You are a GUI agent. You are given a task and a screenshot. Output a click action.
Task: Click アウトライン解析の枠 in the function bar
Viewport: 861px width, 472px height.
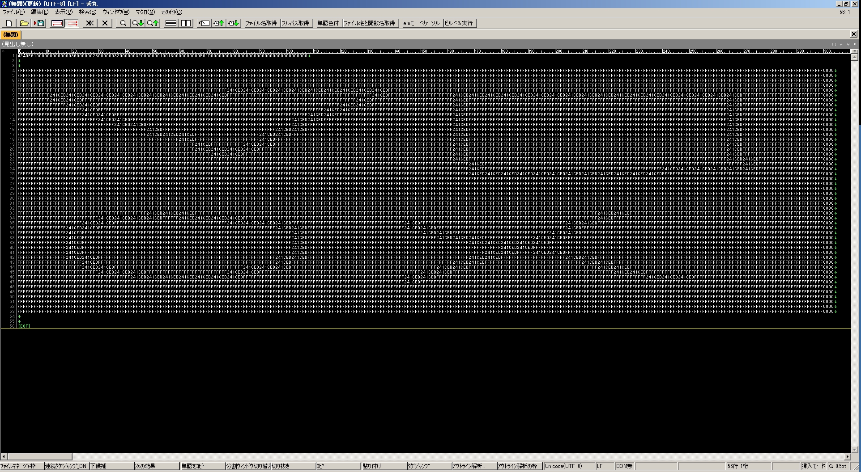point(520,466)
